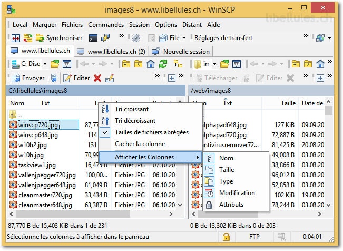Click the remote Taille column header
The width and height of the screenshot is (343, 251).
[288, 103]
